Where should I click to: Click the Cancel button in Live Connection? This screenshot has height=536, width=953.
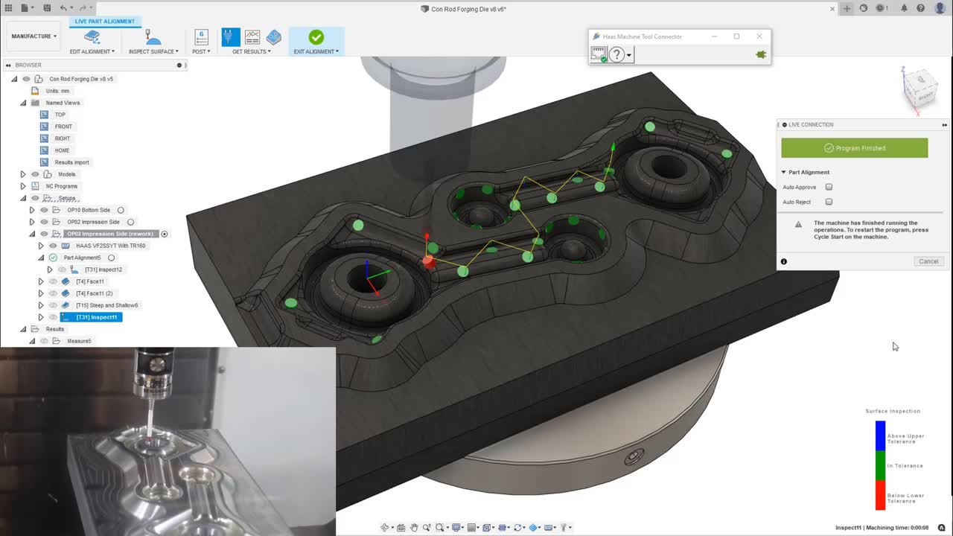pyautogui.click(x=928, y=261)
